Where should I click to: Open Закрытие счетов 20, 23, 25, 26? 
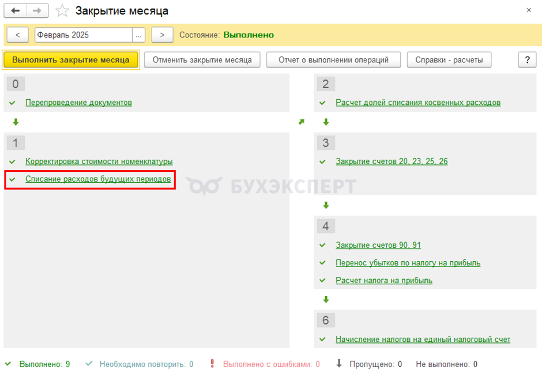[392, 161]
